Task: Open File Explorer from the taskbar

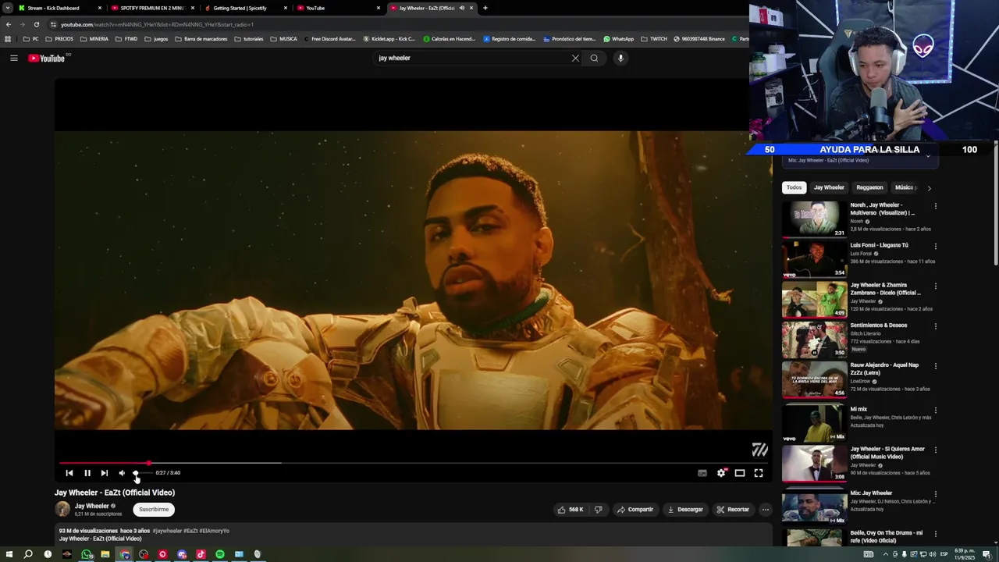Action: (105, 554)
